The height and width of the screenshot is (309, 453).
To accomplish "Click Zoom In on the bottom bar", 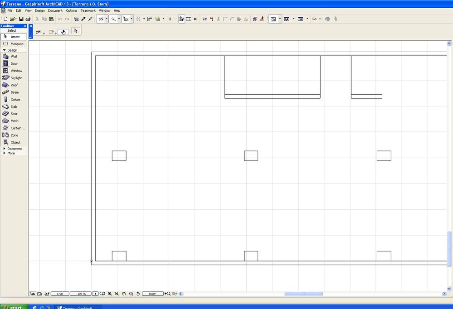I will coord(110,294).
